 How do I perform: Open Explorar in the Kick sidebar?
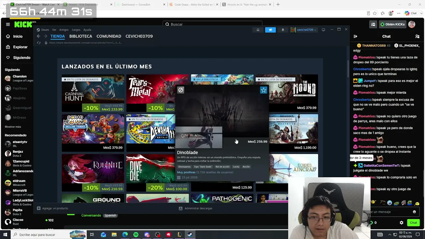click(17, 47)
